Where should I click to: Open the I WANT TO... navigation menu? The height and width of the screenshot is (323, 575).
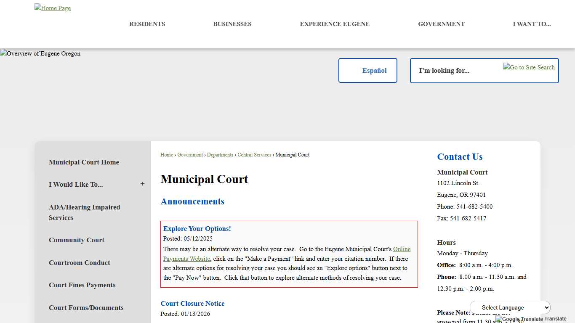tap(532, 24)
